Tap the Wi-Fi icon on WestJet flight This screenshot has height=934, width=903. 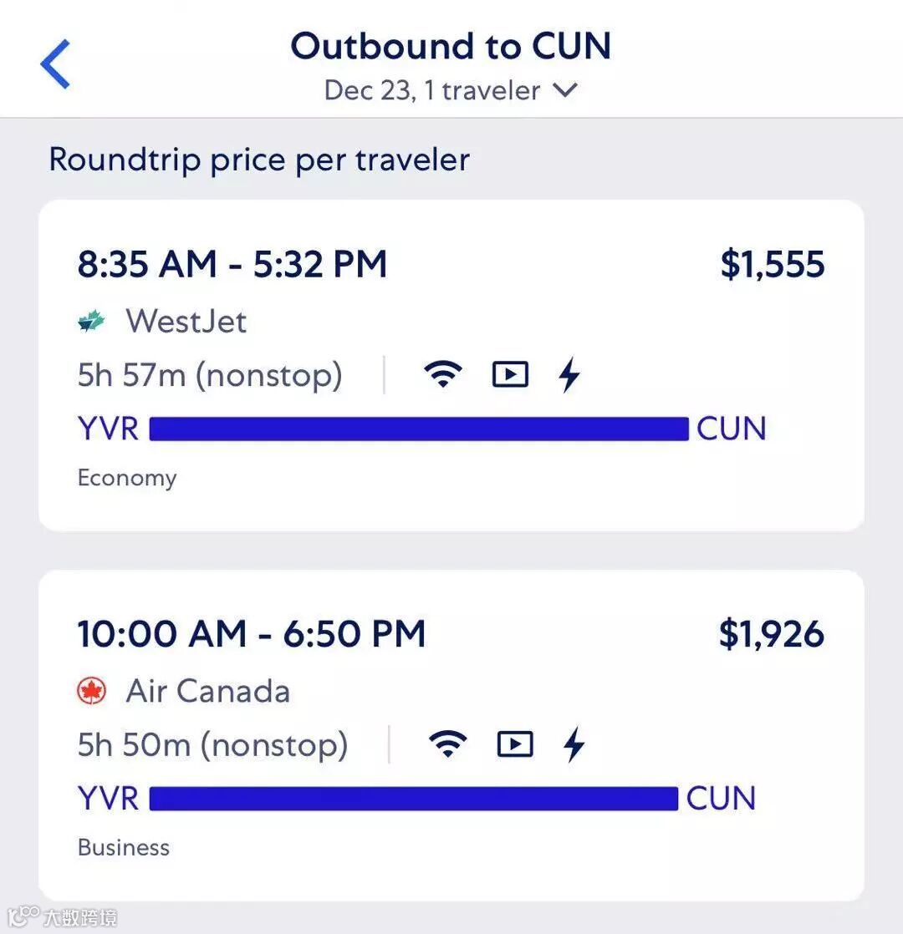click(443, 375)
